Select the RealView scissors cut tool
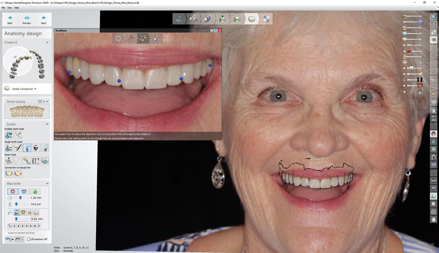The height and width of the screenshot is (253, 439). pyautogui.click(x=131, y=38)
